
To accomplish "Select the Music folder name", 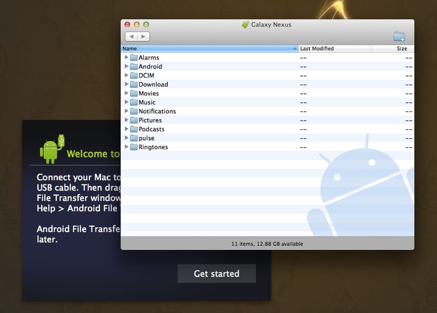I will 147,102.
